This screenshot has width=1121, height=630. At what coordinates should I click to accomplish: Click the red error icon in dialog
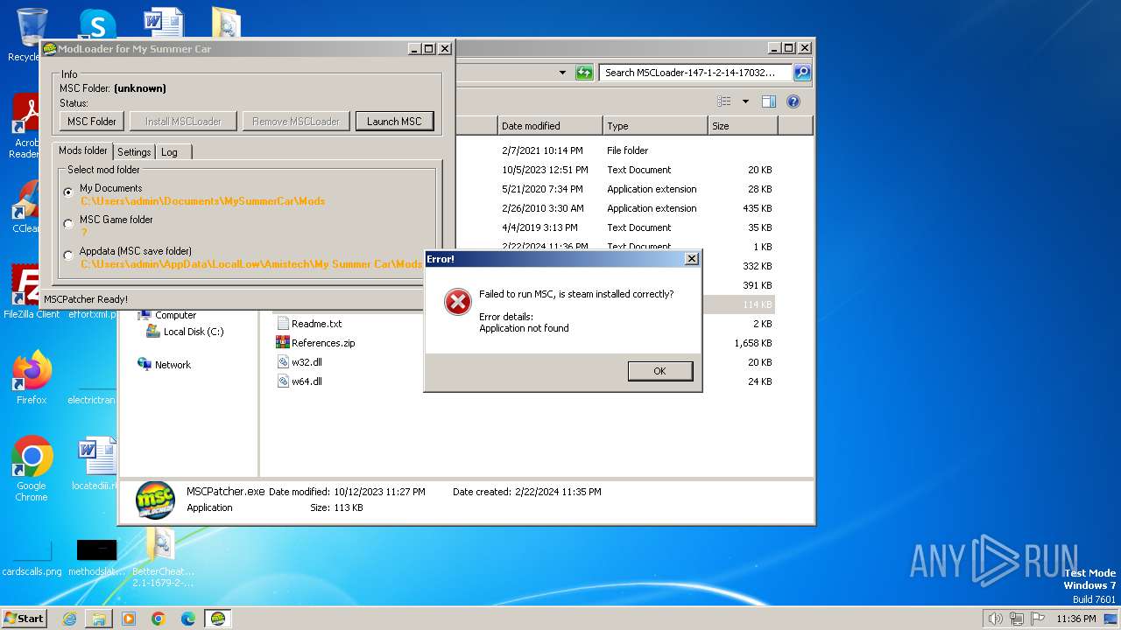[457, 302]
